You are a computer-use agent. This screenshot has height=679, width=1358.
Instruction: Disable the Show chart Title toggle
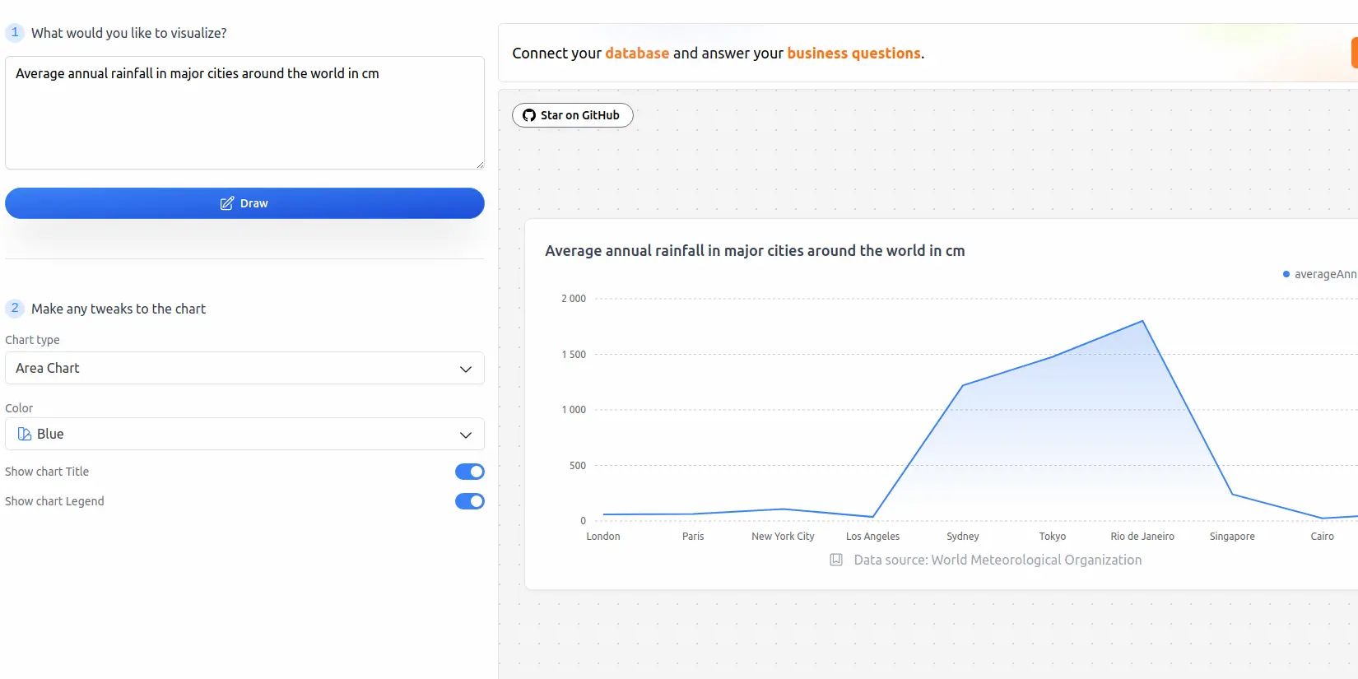tap(469, 472)
